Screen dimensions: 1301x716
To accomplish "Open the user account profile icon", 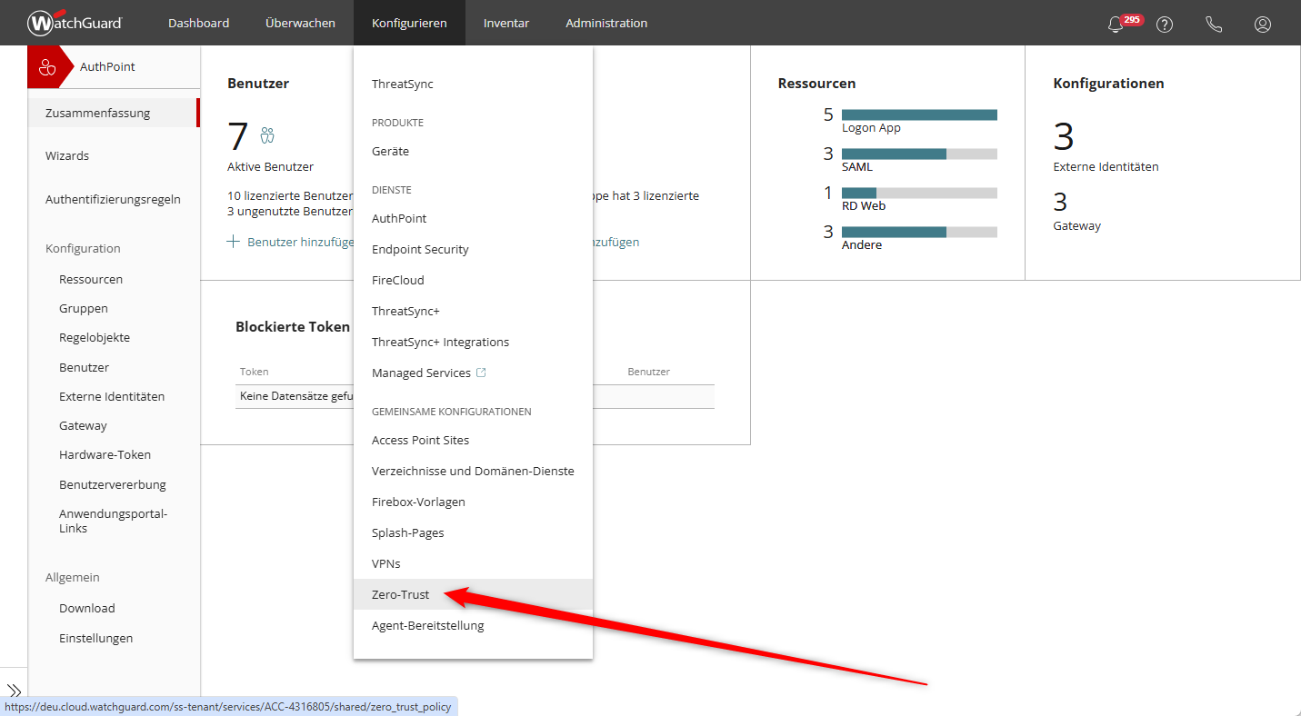I will click(x=1263, y=25).
